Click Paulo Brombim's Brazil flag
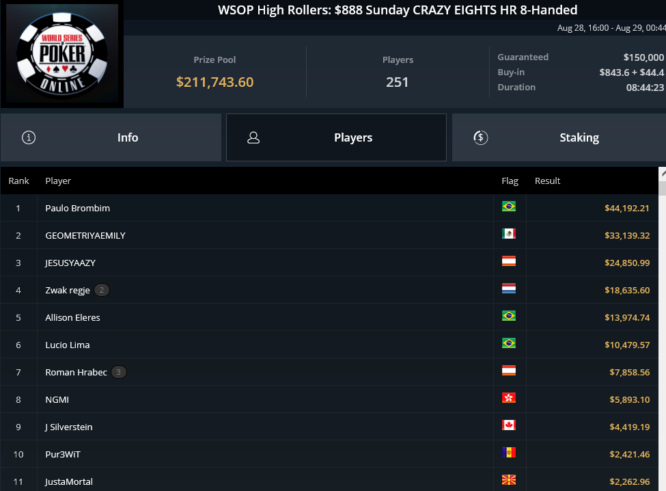 508,206
